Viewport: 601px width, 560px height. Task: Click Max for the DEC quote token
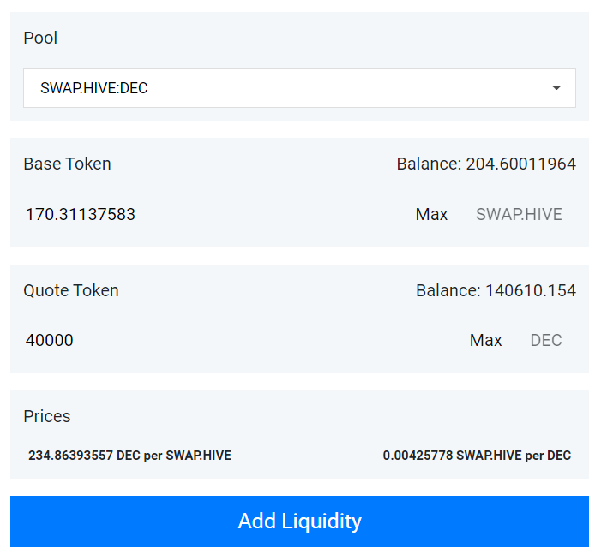485,340
